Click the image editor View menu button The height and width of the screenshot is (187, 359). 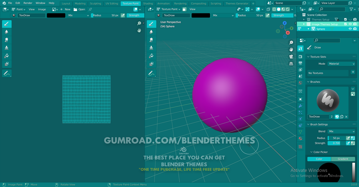31,9
